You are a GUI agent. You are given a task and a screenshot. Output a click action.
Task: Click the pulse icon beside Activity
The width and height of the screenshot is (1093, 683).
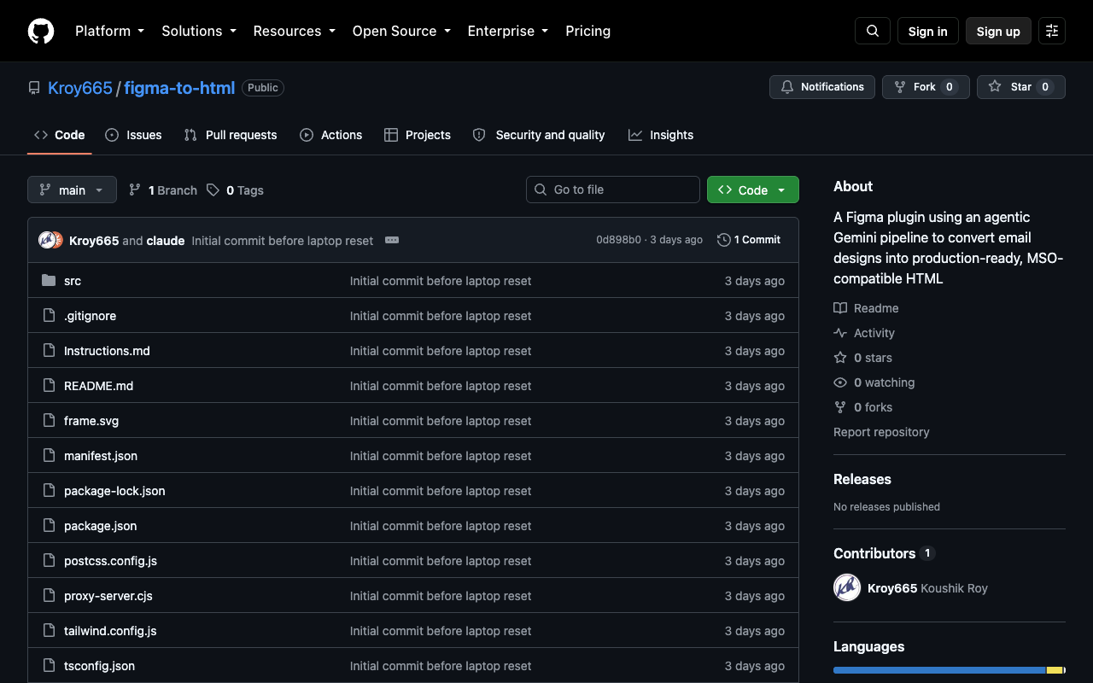coord(840,333)
